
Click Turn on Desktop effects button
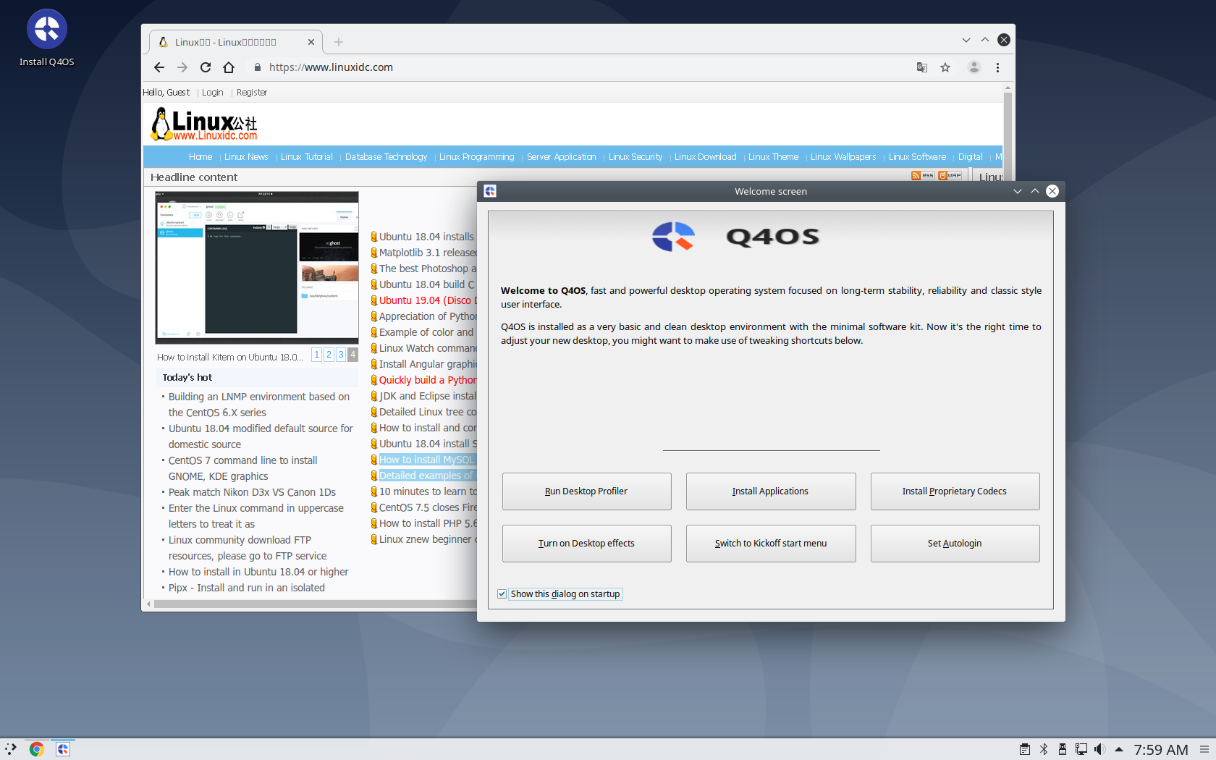(x=586, y=544)
